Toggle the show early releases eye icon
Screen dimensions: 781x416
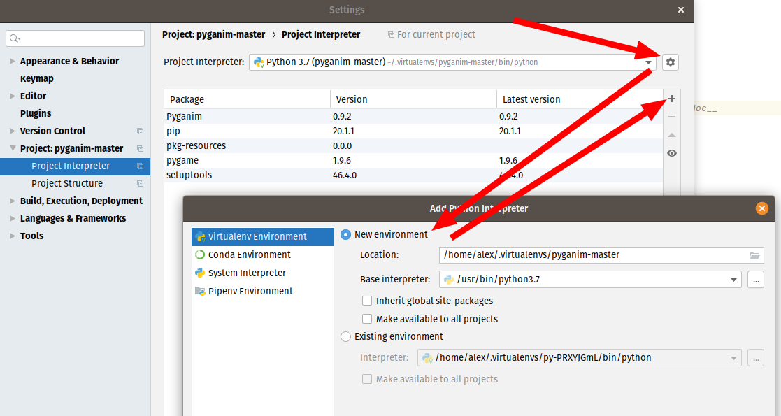pyautogui.click(x=672, y=153)
